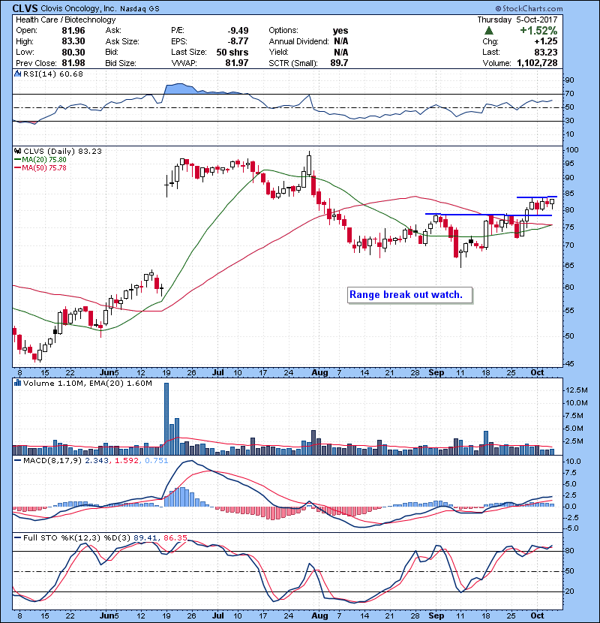Image resolution: width=600 pixels, height=623 pixels.
Task: Click the Annual Dividend N/A value
Action: pyautogui.click(x=340, y=41)
